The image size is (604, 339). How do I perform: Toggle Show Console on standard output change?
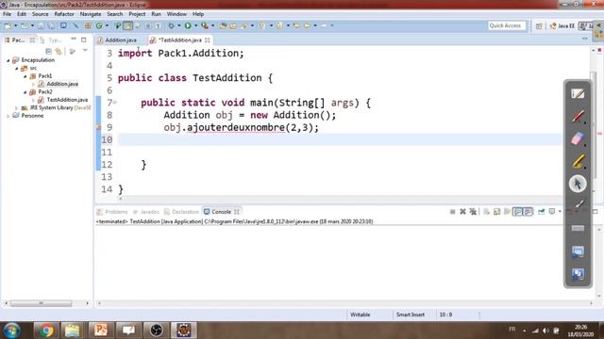(517, 212)
